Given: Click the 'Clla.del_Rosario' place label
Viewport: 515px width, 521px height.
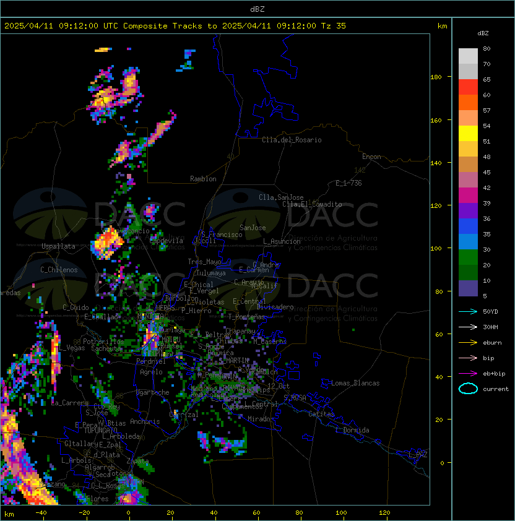Looking at the screenshot, I should (292, 140).
